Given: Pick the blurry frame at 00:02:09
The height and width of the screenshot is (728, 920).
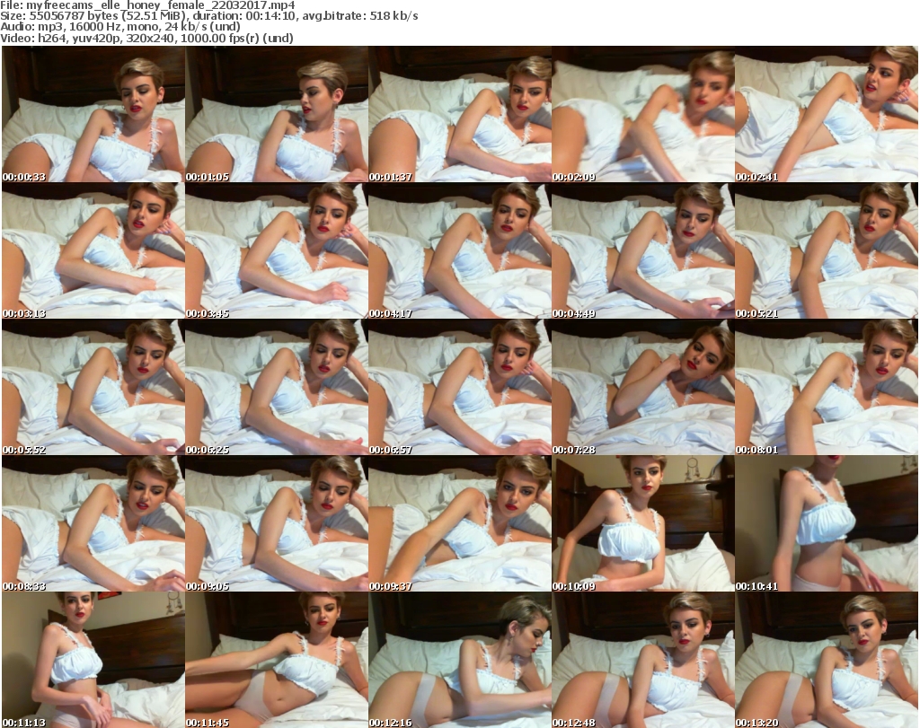Looking at the screenshot, I should [643, 114].
